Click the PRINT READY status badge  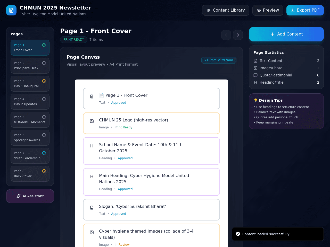pyautogui.click(x=74, y=40)
